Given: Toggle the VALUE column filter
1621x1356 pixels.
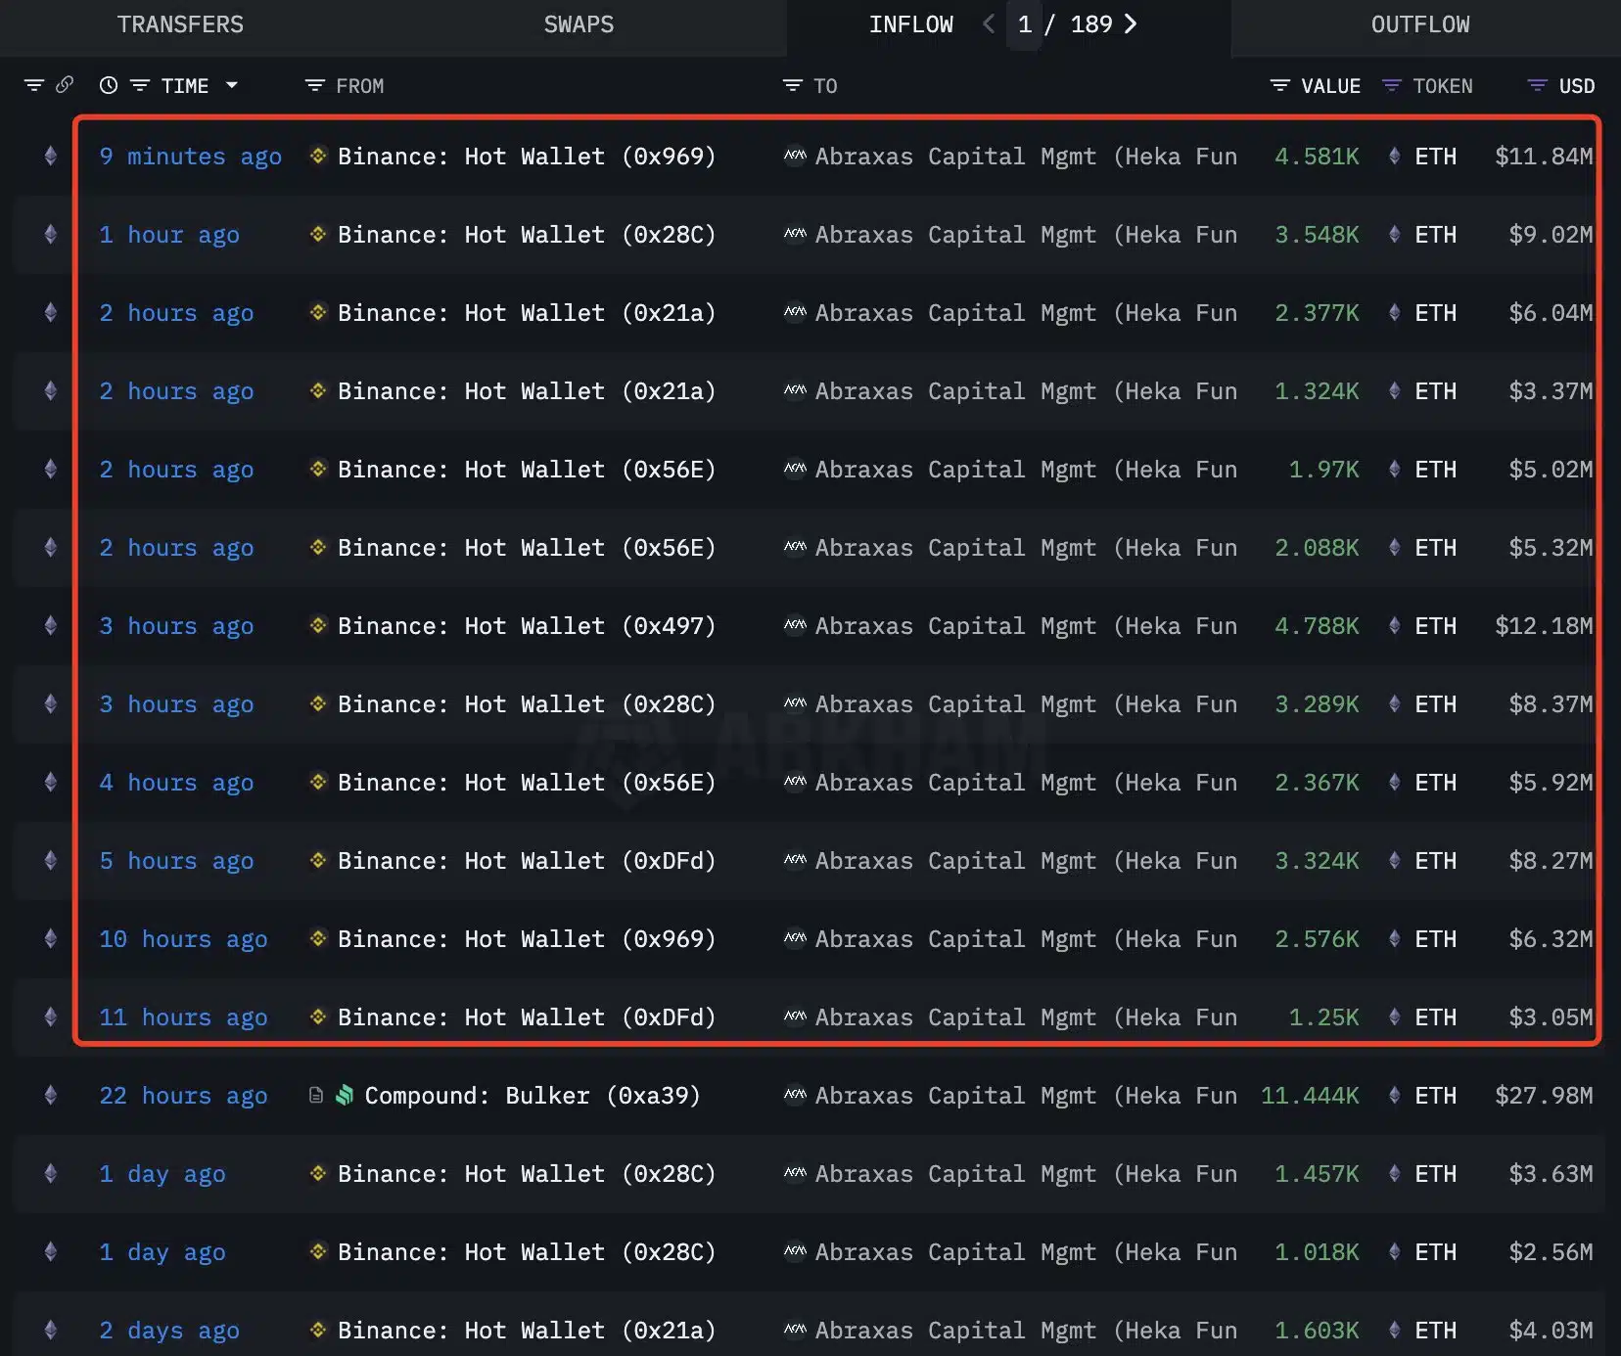Looking at the screenshot, I should (x=1279, y=86).
